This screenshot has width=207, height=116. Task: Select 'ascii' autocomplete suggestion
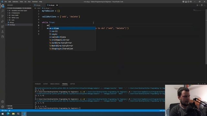[72, 31]
